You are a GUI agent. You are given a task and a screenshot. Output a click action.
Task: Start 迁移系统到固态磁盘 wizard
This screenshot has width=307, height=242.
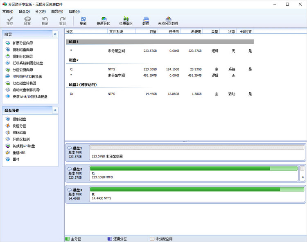(24, 63)
